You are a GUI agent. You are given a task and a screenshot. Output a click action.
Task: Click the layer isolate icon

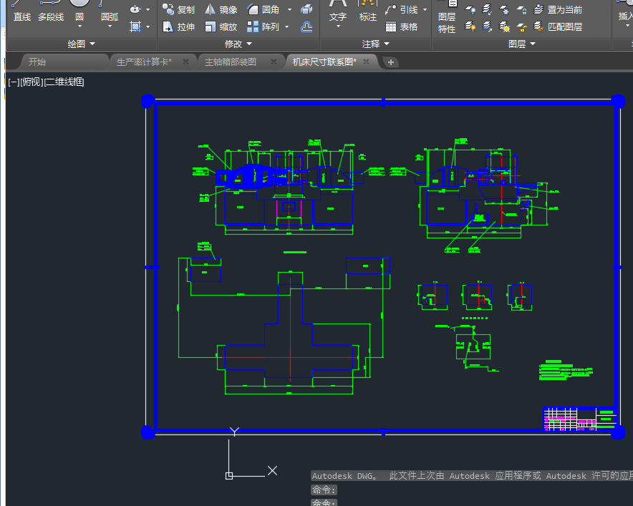tap(487, 9)
